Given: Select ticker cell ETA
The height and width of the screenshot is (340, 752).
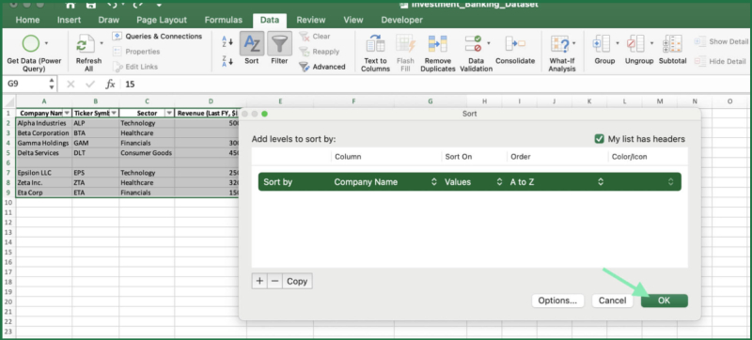Looking at the screenshot, I should click(x=96, y=193).
